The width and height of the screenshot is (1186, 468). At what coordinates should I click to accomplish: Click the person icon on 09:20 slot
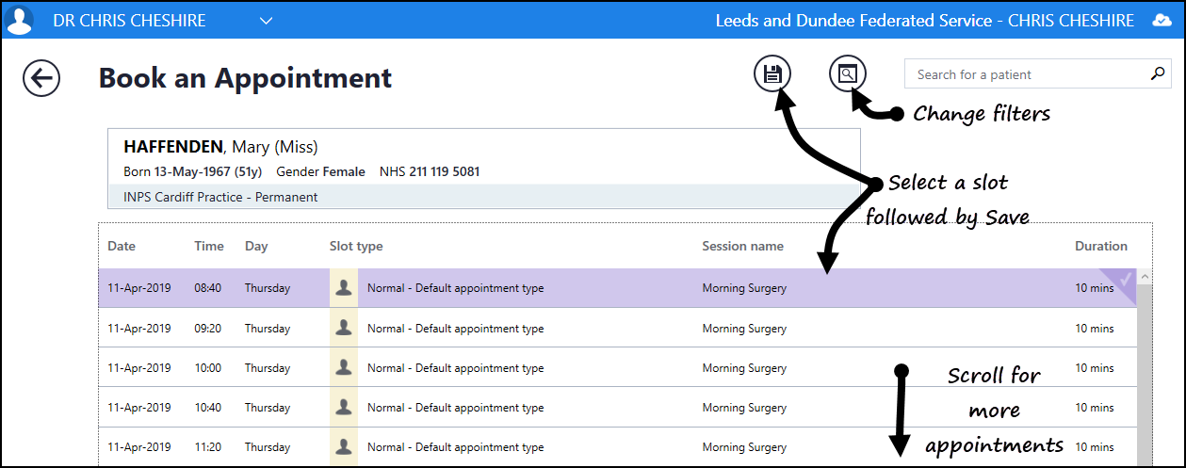[x=344, y=328]
